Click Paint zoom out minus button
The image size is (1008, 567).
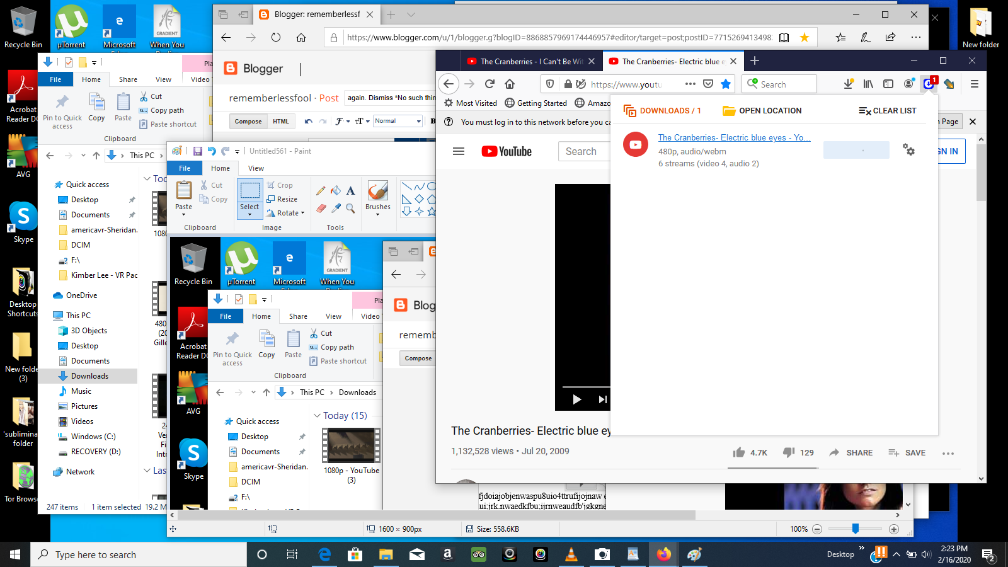tap(817, 529)
